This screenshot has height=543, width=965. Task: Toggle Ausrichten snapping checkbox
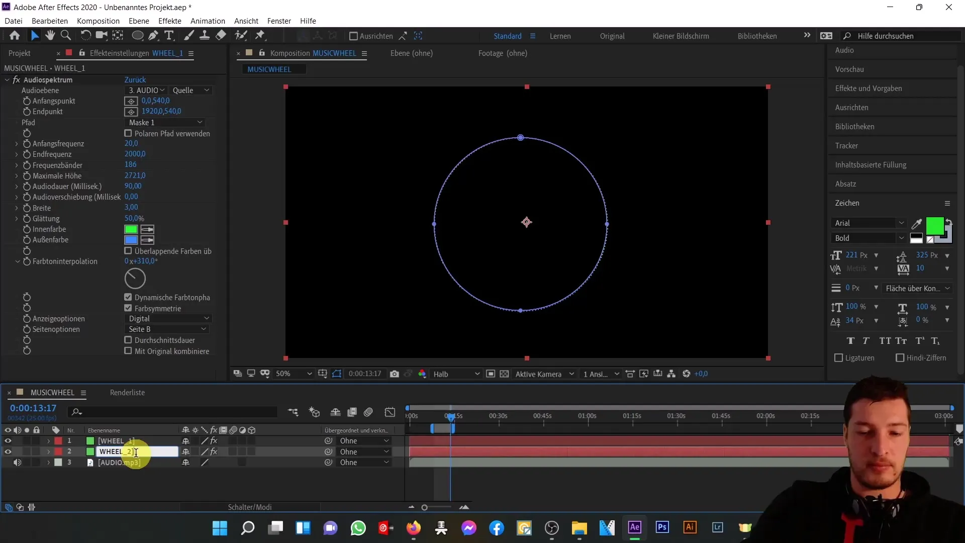click(353, 36)
